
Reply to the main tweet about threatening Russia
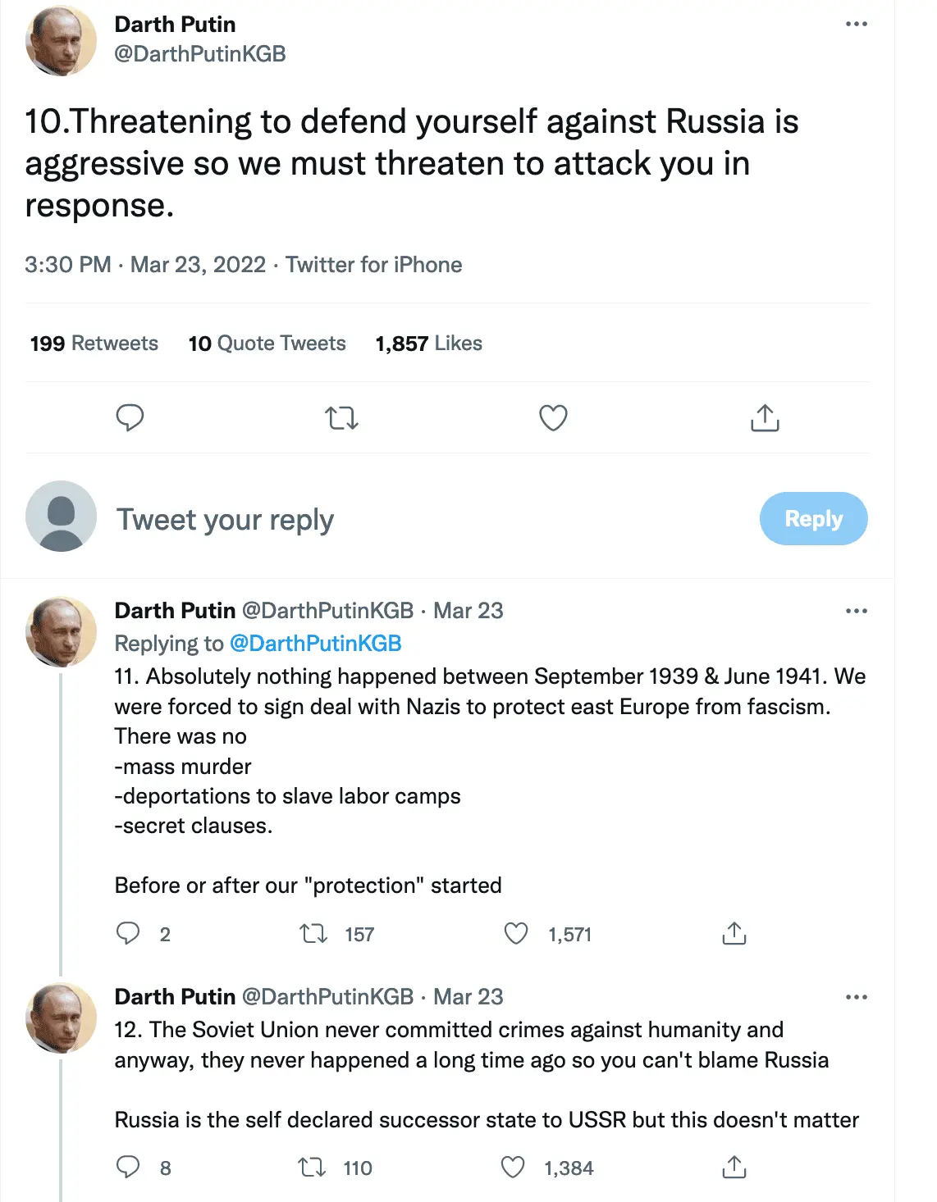pos(130,418)
